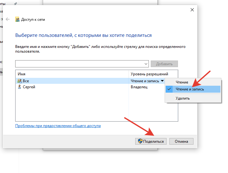Click the 'Доступ к сети' dialog title

click(x=33, y=20)
